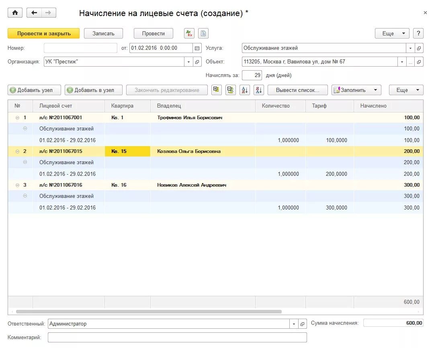Go to the home page icon
Image resolution: width=434 pixels, height=348 pixels.
pos(15,13)
